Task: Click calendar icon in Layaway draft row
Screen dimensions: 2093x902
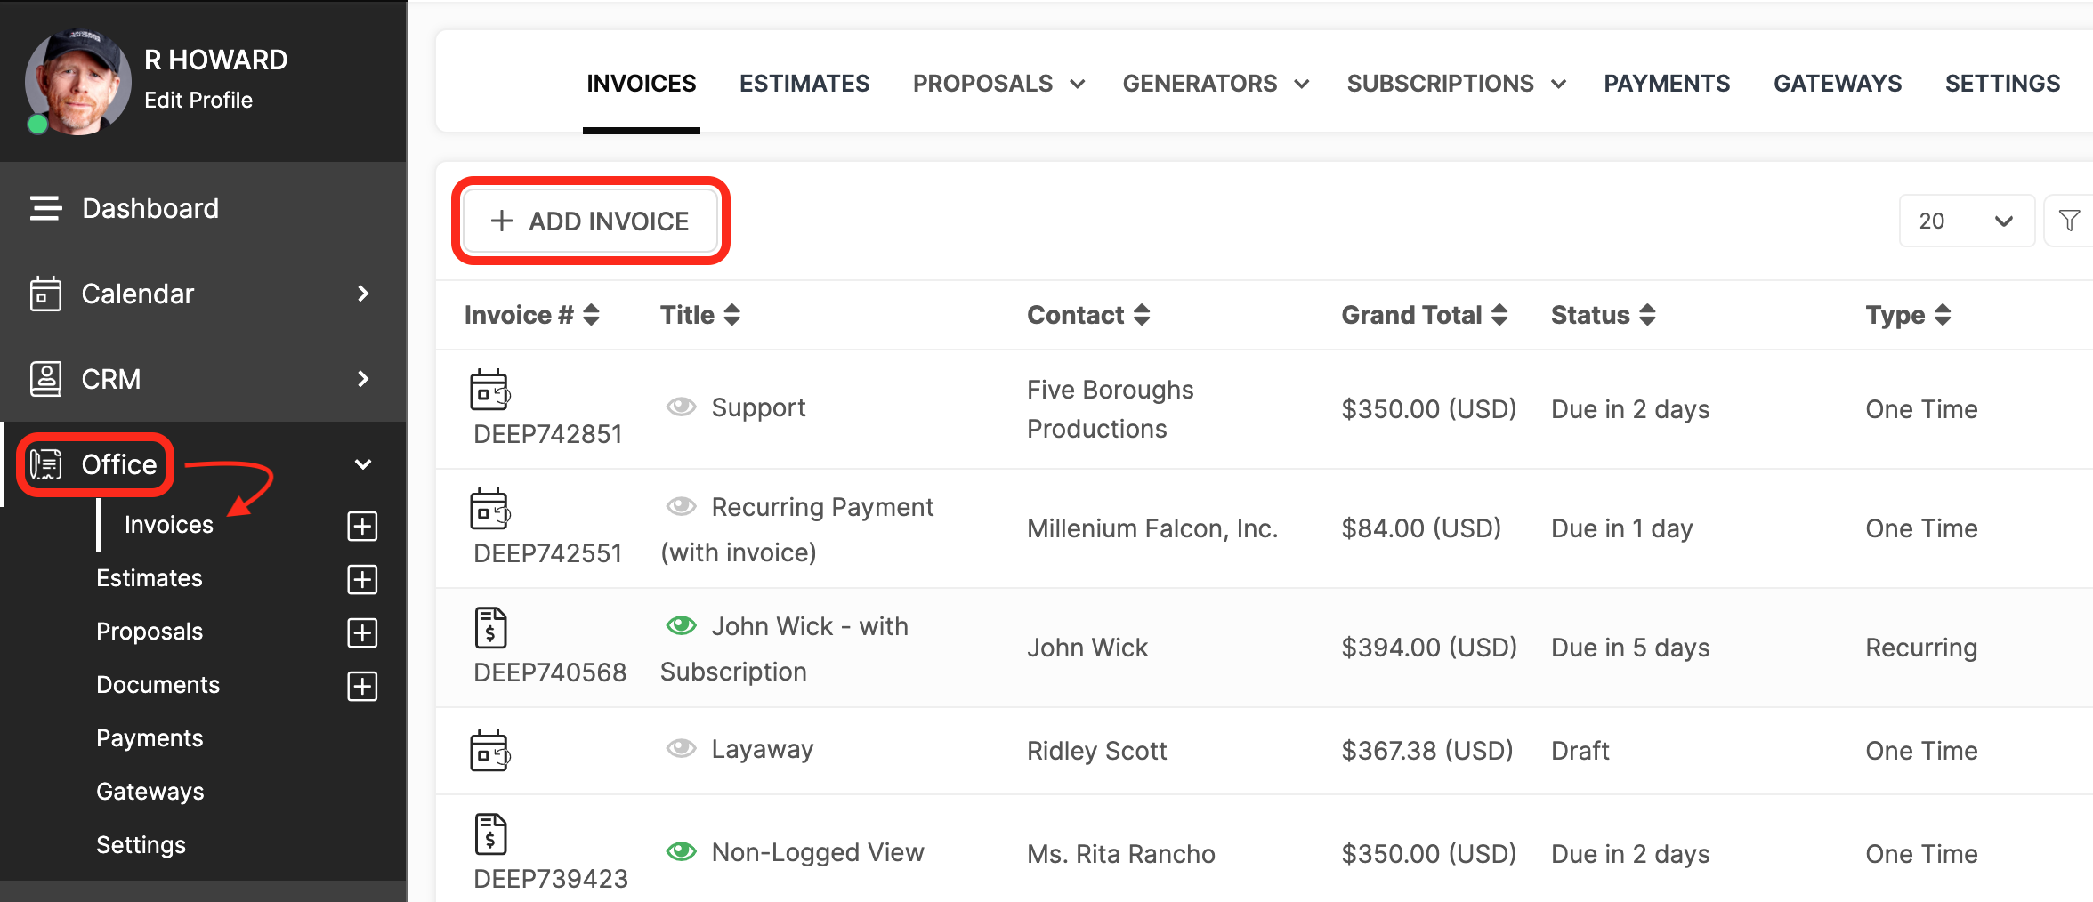Action: [x=489, y=751]
